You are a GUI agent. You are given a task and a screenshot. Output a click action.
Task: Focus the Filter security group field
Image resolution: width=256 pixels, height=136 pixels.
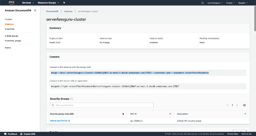click(x=102, y=105)
